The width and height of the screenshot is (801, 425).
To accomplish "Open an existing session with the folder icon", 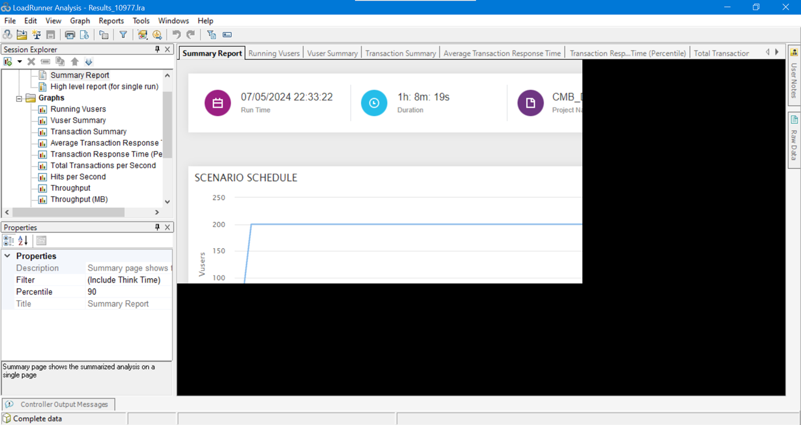I will 22,35.
